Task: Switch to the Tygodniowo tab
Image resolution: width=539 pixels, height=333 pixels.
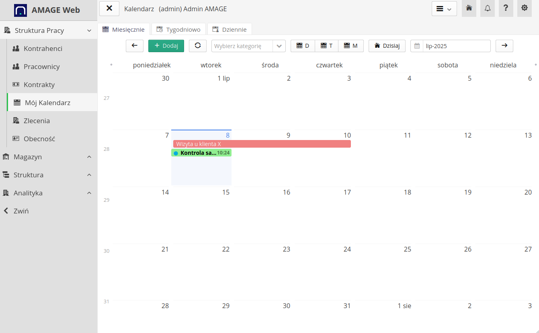Action: tap(178, 29)
